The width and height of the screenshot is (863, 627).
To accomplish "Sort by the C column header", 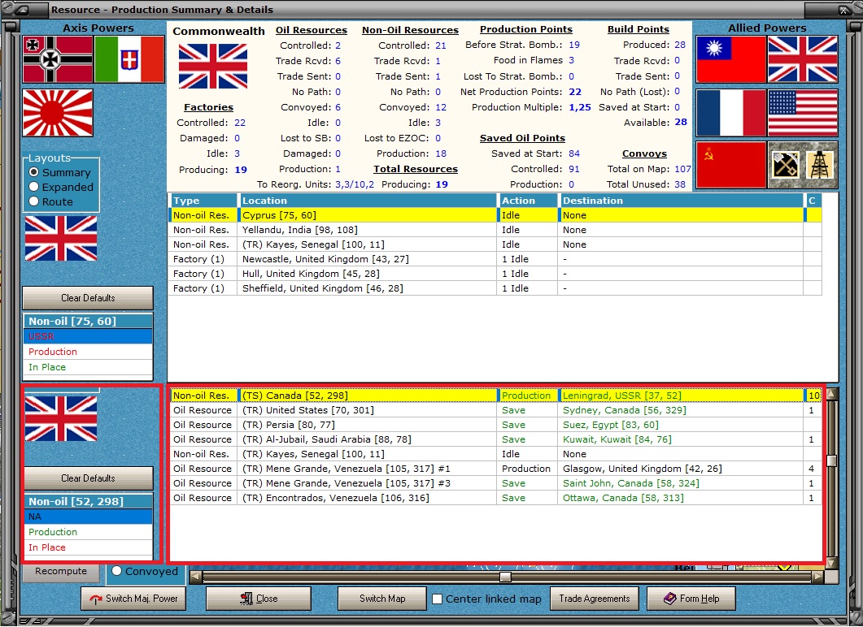I will click(x=813, y=201).
